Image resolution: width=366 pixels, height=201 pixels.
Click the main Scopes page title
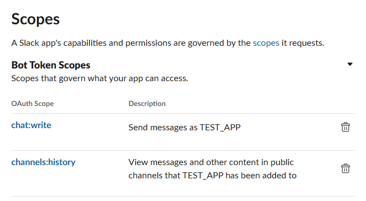(35, 19)
